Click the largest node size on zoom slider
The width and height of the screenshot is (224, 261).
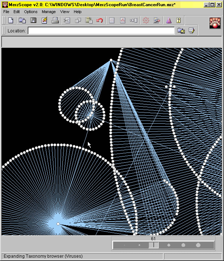pyautogui.click(x=198, y=245)
